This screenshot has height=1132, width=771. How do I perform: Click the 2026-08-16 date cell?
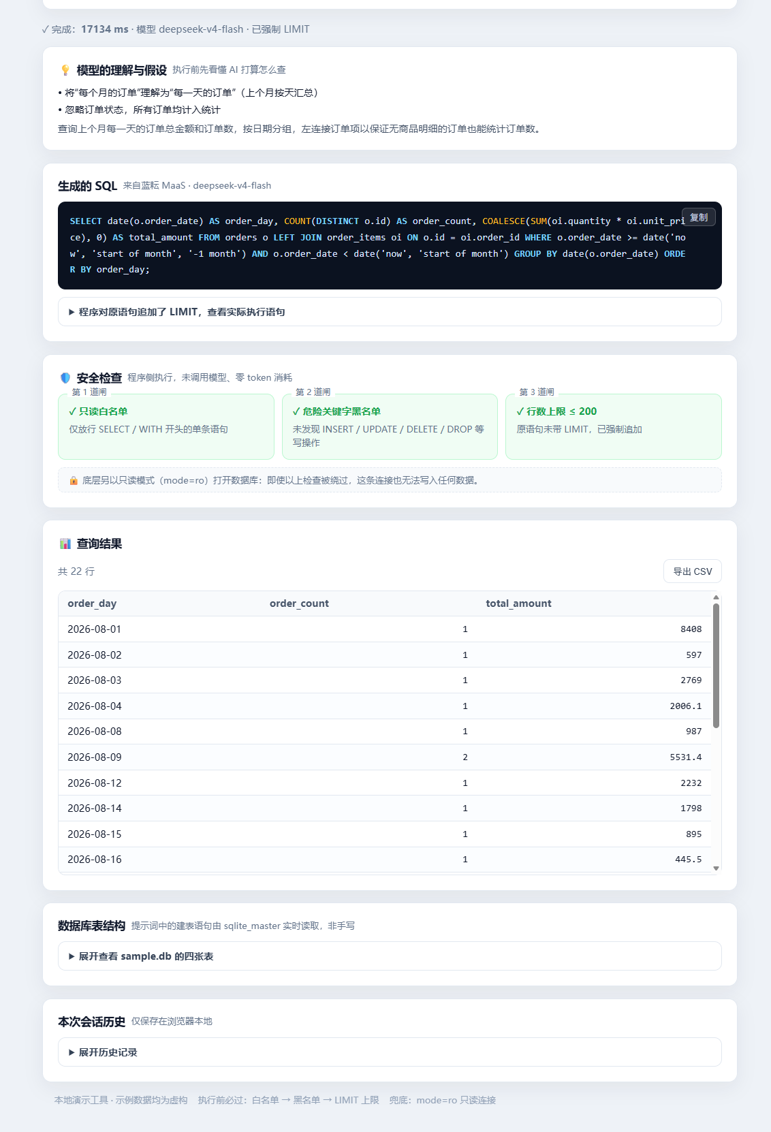(95, 860)
